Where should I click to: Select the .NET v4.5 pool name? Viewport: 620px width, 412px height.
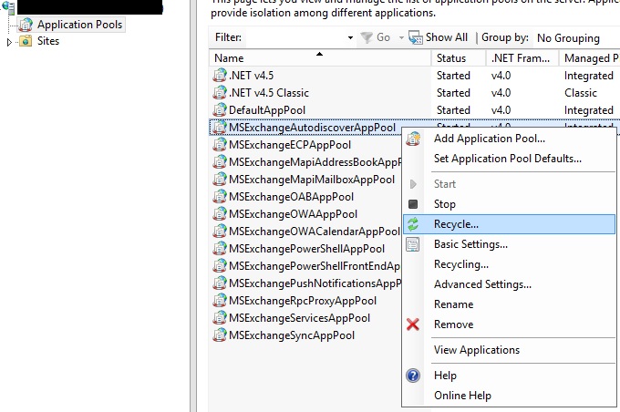tap(251, 75)
